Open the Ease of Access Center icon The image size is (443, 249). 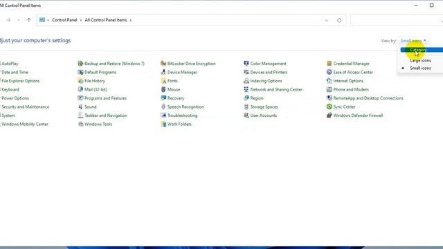(x=329, y=72)
